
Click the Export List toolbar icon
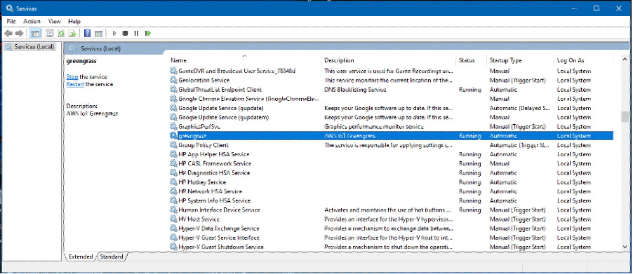(72, 33)
